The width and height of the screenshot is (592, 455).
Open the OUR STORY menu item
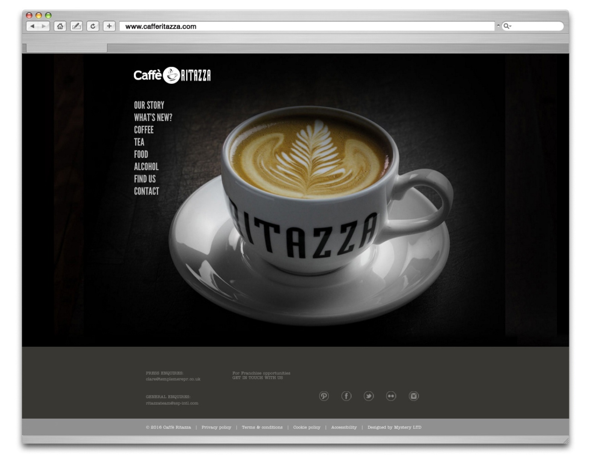click(x=149, y=105)
